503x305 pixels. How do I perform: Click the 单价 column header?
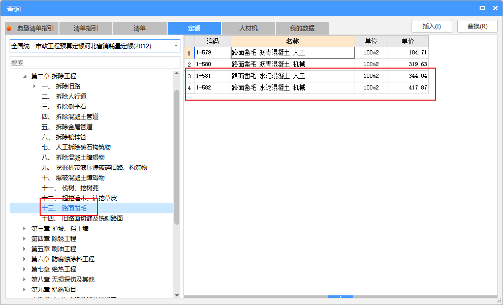click(x=408, y=41)
